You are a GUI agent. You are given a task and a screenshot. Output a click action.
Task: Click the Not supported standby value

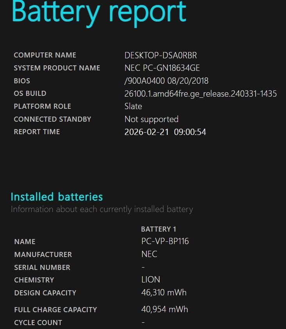[151, 119]
